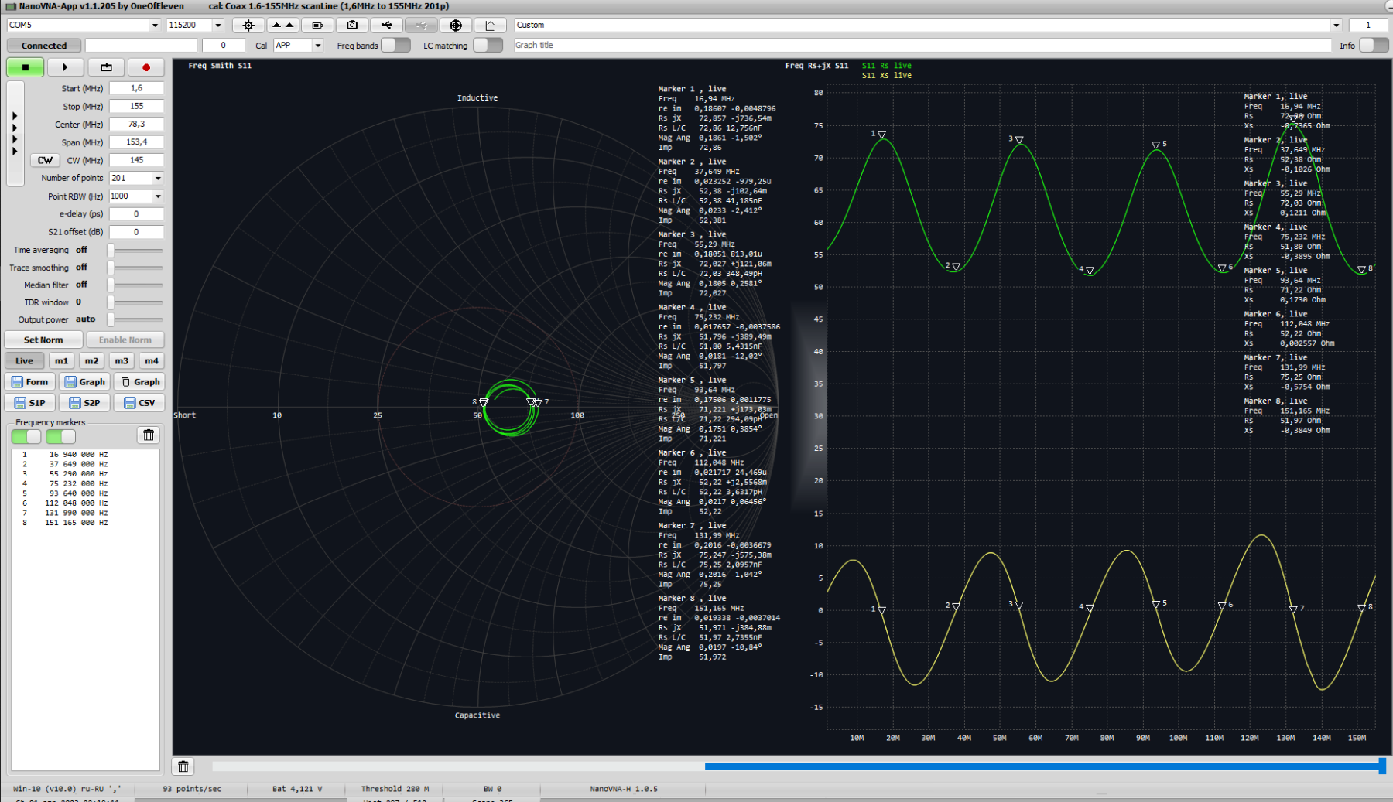Export data as CSV

(x=139, y=403)
